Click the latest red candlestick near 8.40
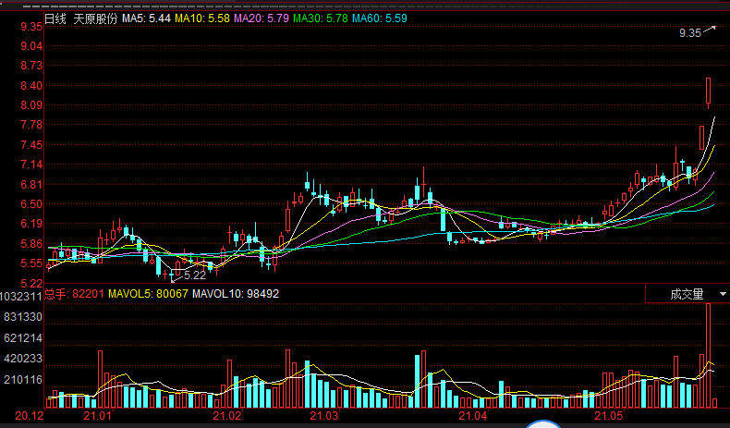730x428 pixels. [708, 92]
